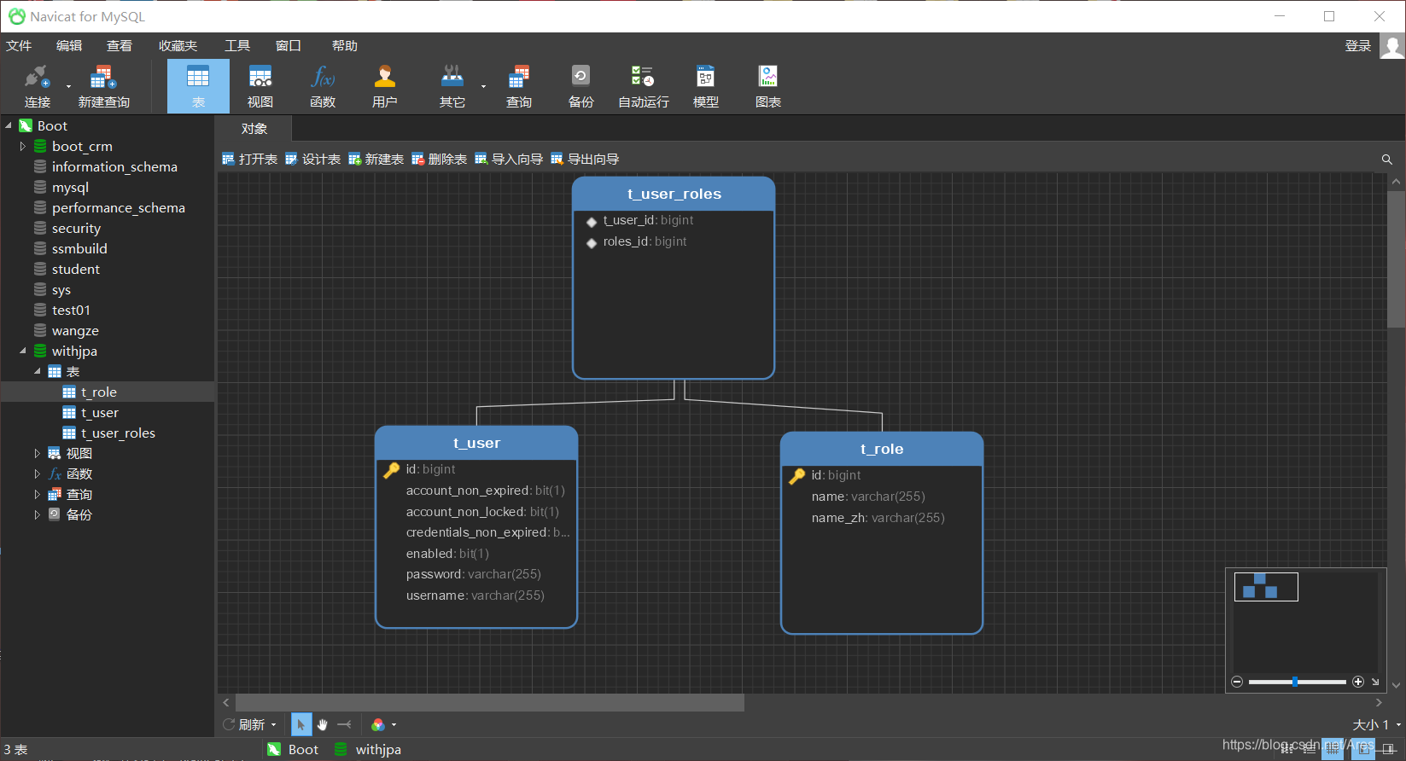Expand the 查询 queries tree node

tap(38, 494)
